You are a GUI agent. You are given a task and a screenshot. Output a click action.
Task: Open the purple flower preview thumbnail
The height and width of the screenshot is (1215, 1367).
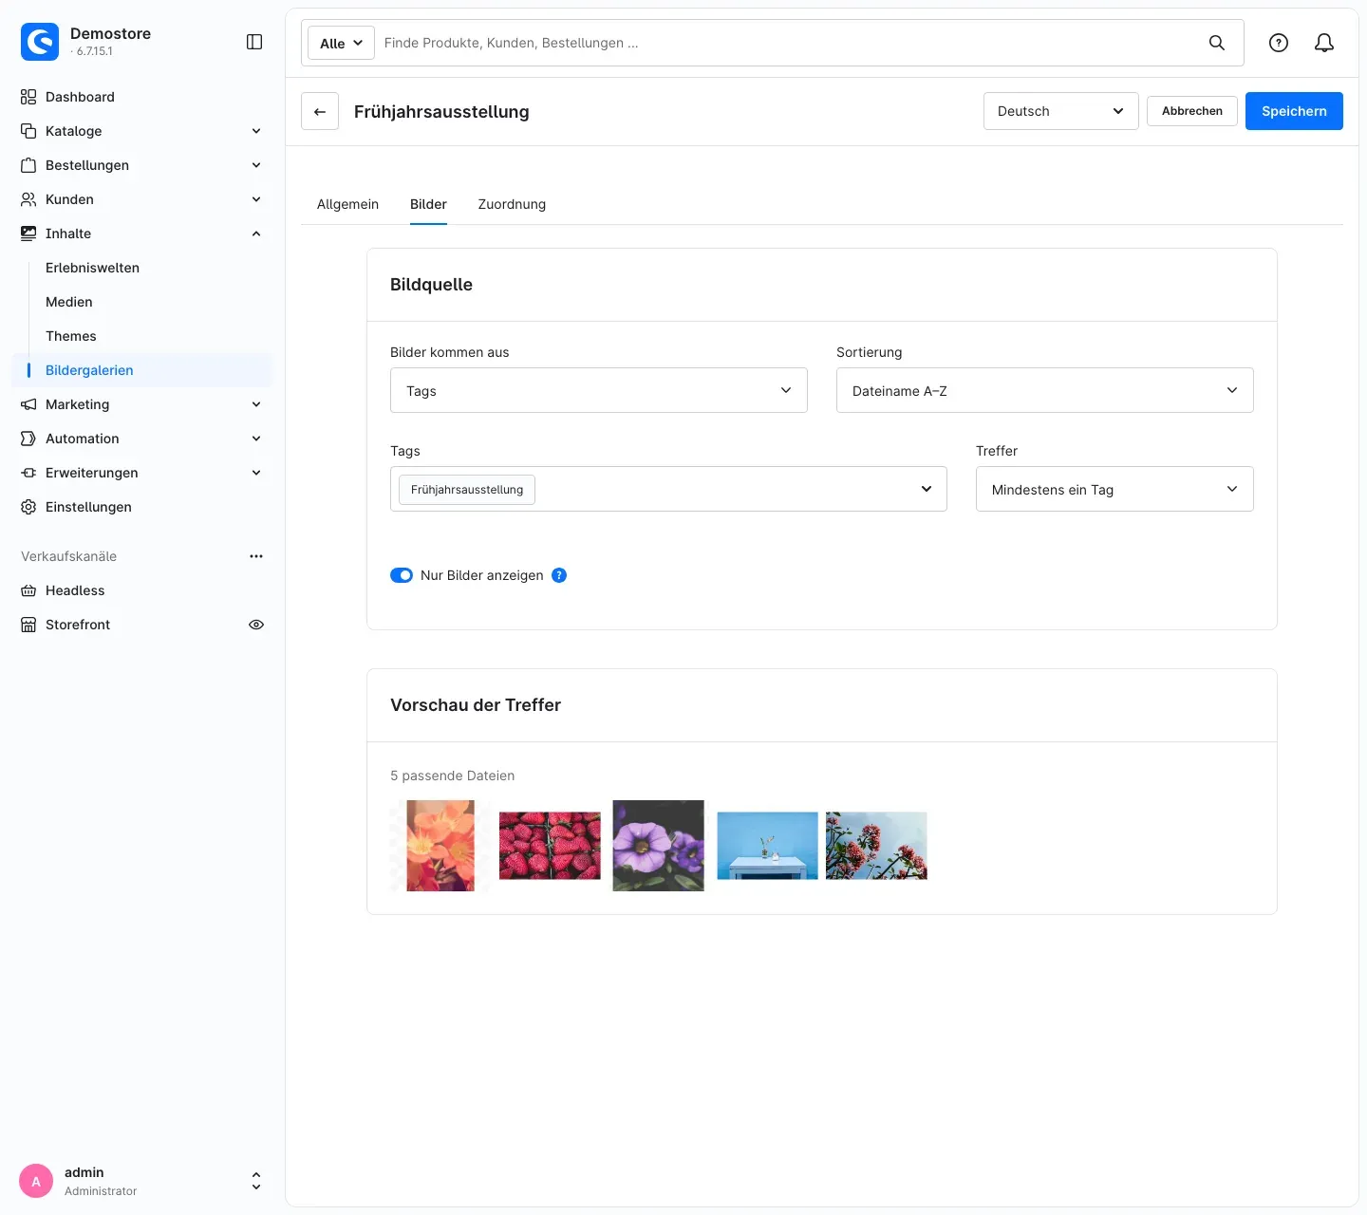659,846
